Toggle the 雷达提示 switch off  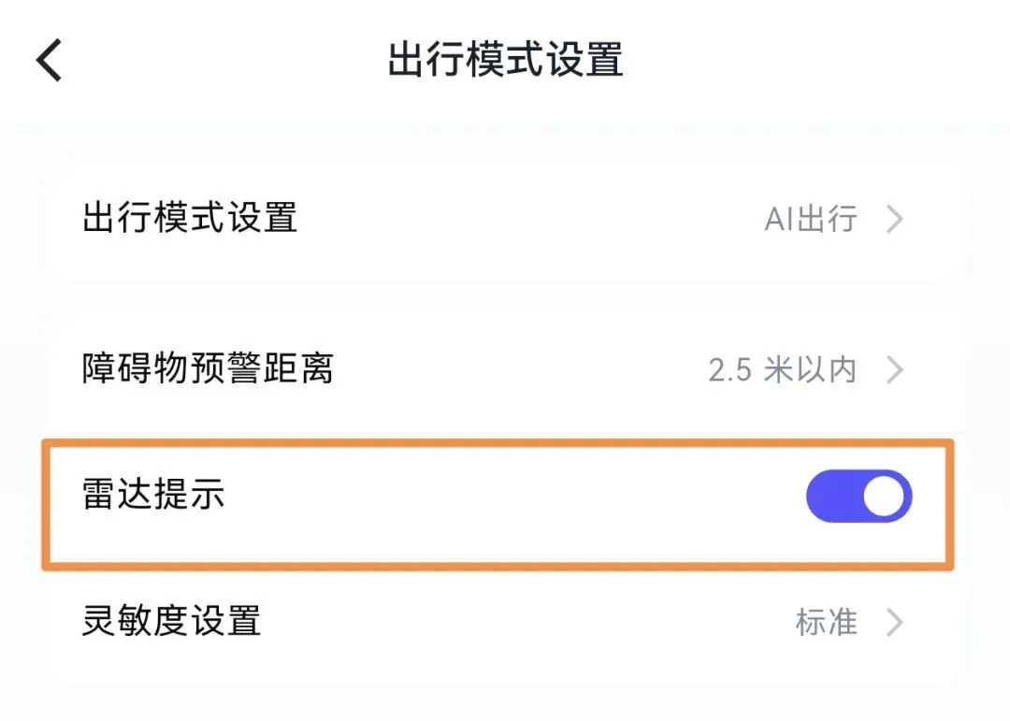point(858,497)
